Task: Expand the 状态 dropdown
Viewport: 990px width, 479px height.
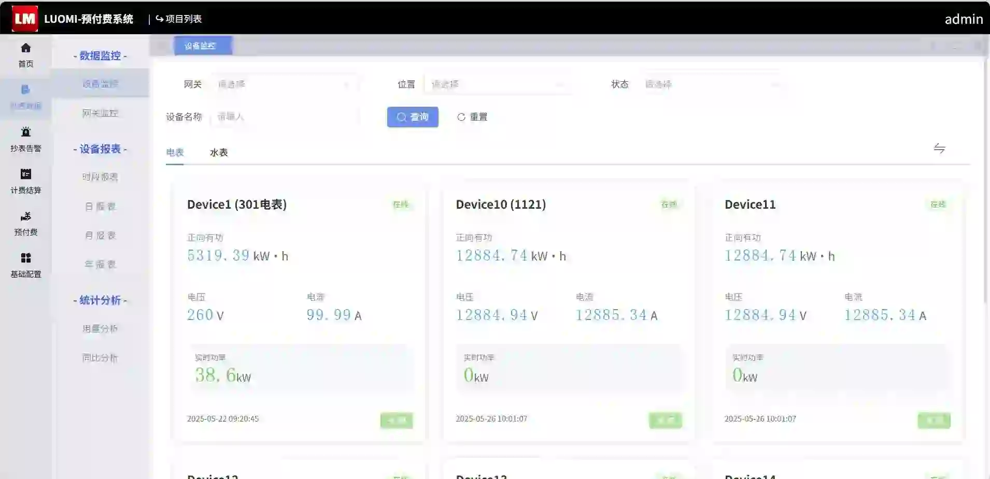Action: [x=711, y=84]
